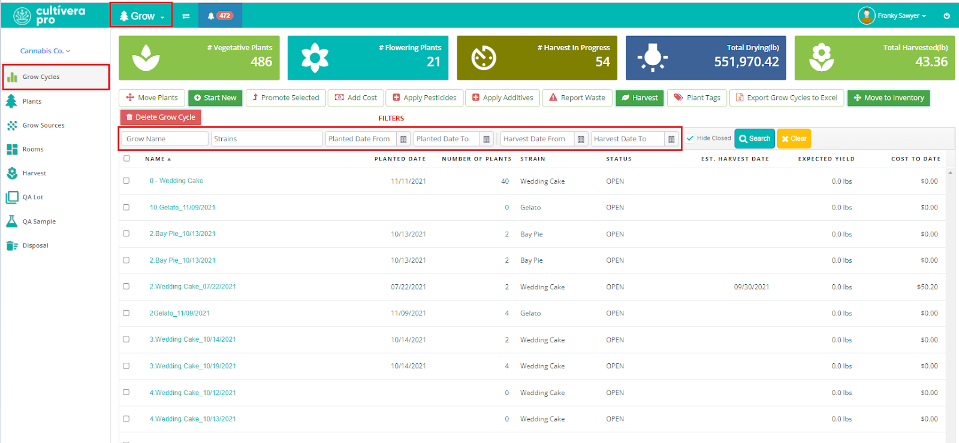
Task: Click the Harvest icon in sidebar
Action: 12,173
